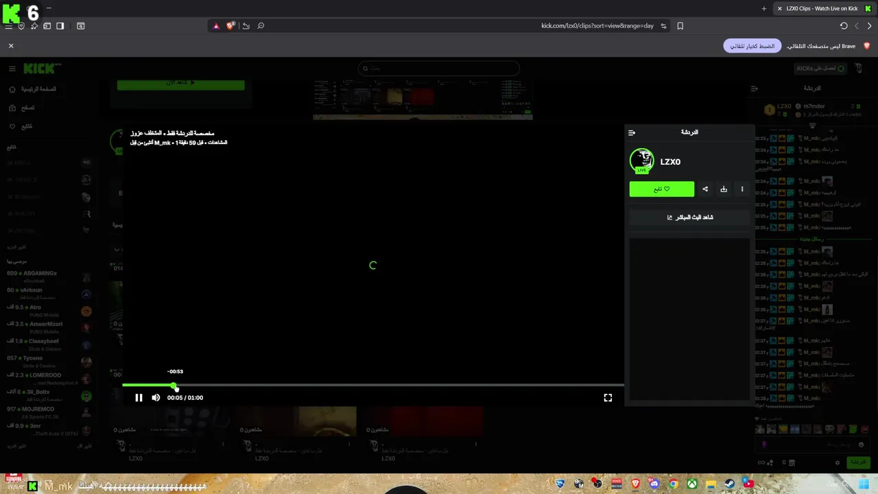Image resolution: width=878 pixels, height=494 pixels.
Task: Open Voicemeeter from taskbar
Action: tap(616, 484)
